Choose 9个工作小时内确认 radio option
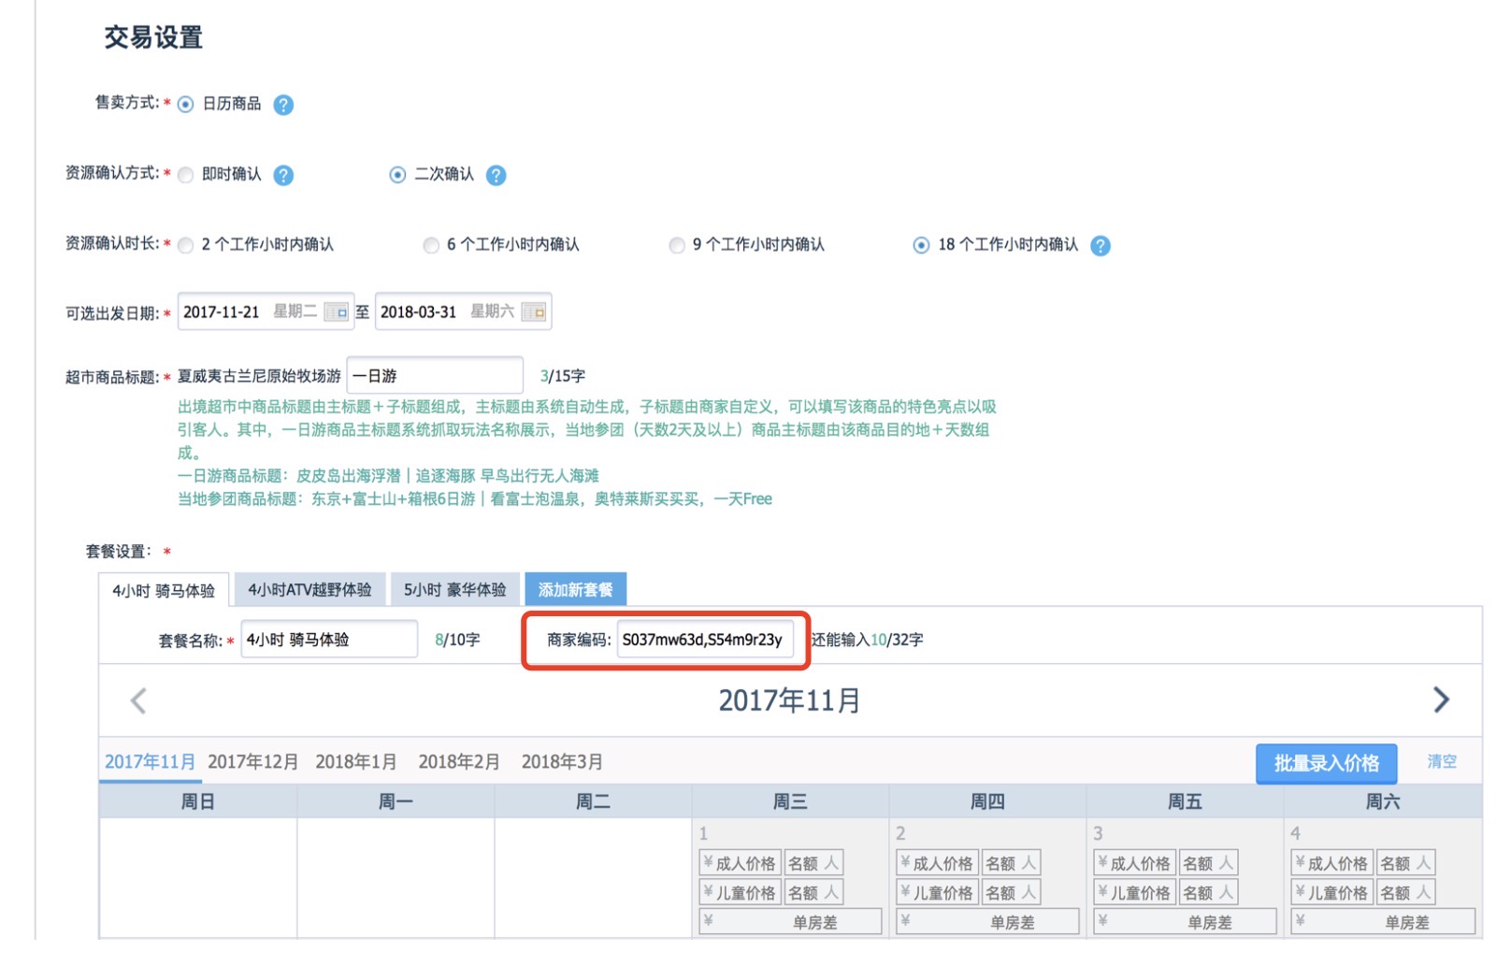This screenshot has width=1511, height=965. point(677,246)
